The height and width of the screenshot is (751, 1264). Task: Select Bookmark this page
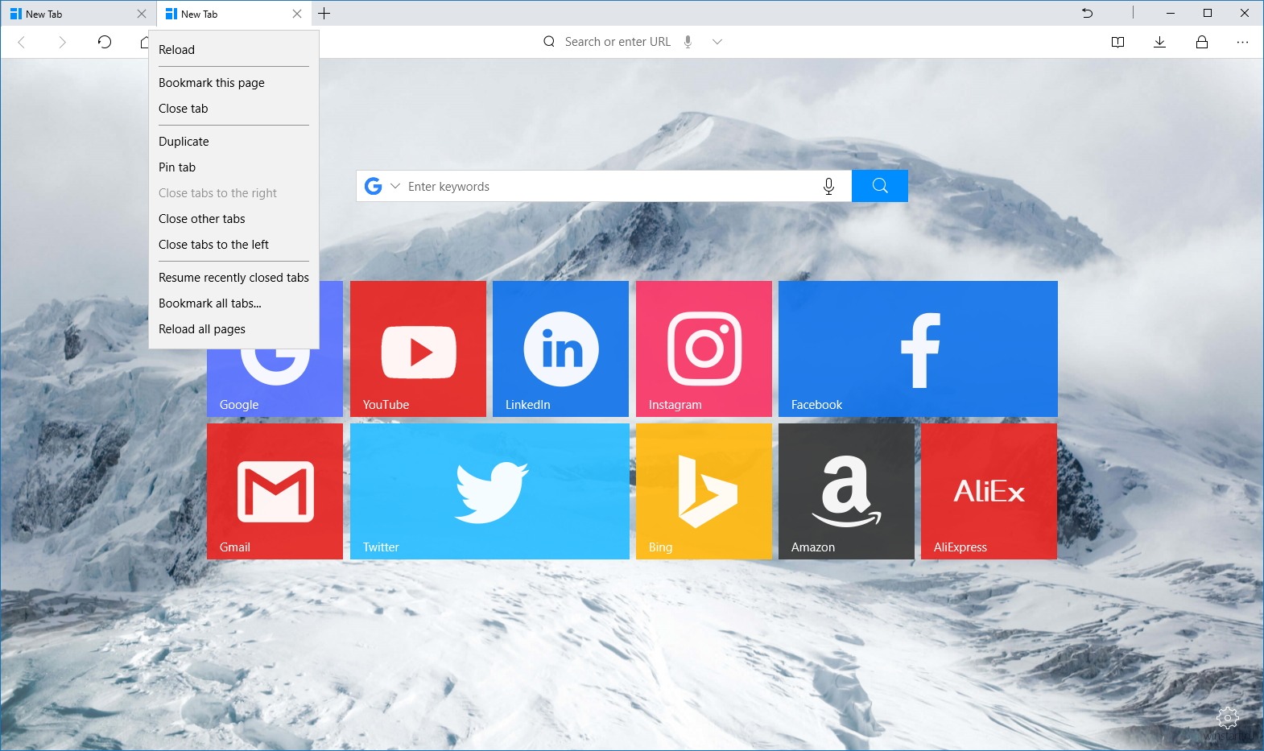coord(233,83)
